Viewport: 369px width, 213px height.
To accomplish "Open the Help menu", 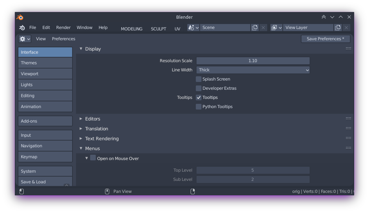I will click(x=103, y=28).
